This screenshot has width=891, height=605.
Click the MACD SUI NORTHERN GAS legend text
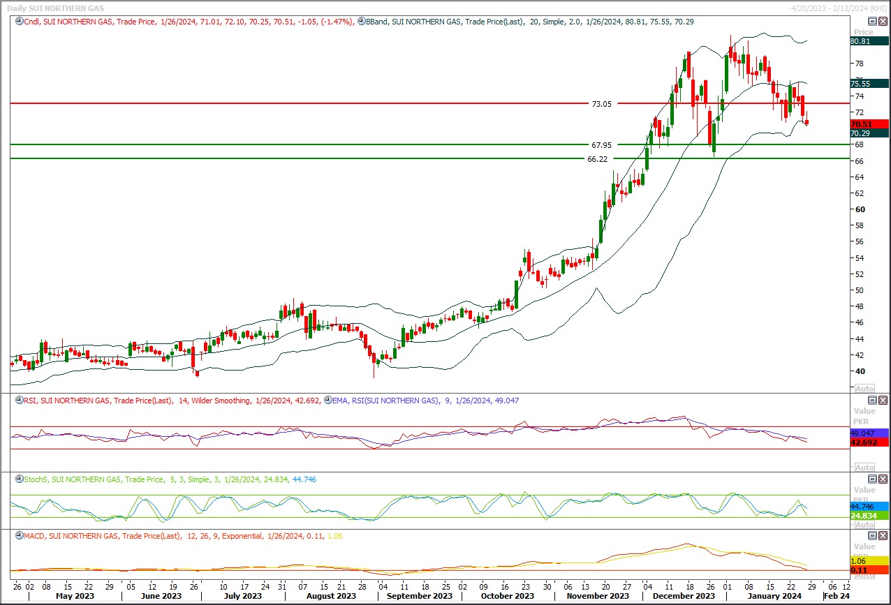tap(84, 536)
